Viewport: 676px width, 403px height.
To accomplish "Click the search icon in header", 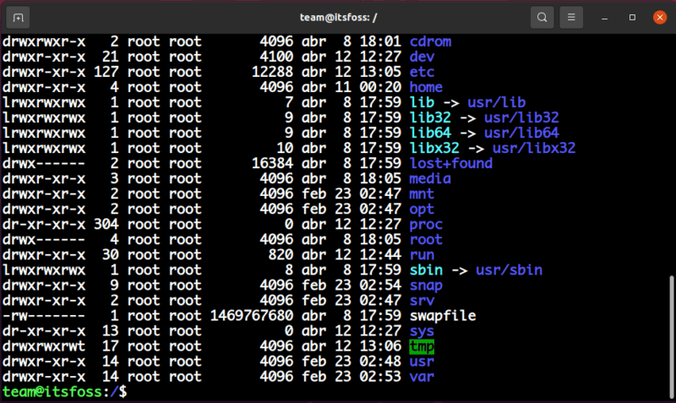I will click(x=542, y=17).
